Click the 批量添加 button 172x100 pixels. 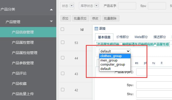point(81,18)
